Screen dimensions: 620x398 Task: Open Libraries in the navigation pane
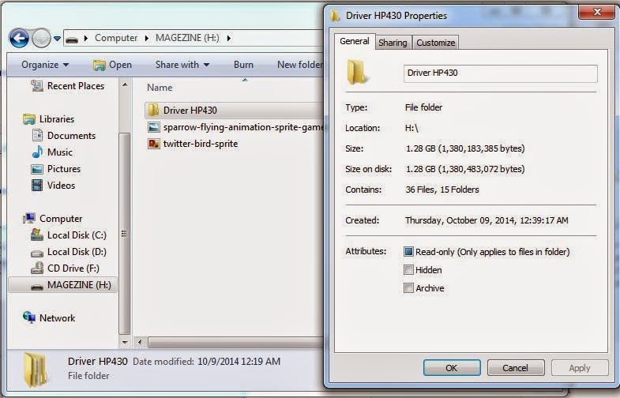(x=57, y=119)
